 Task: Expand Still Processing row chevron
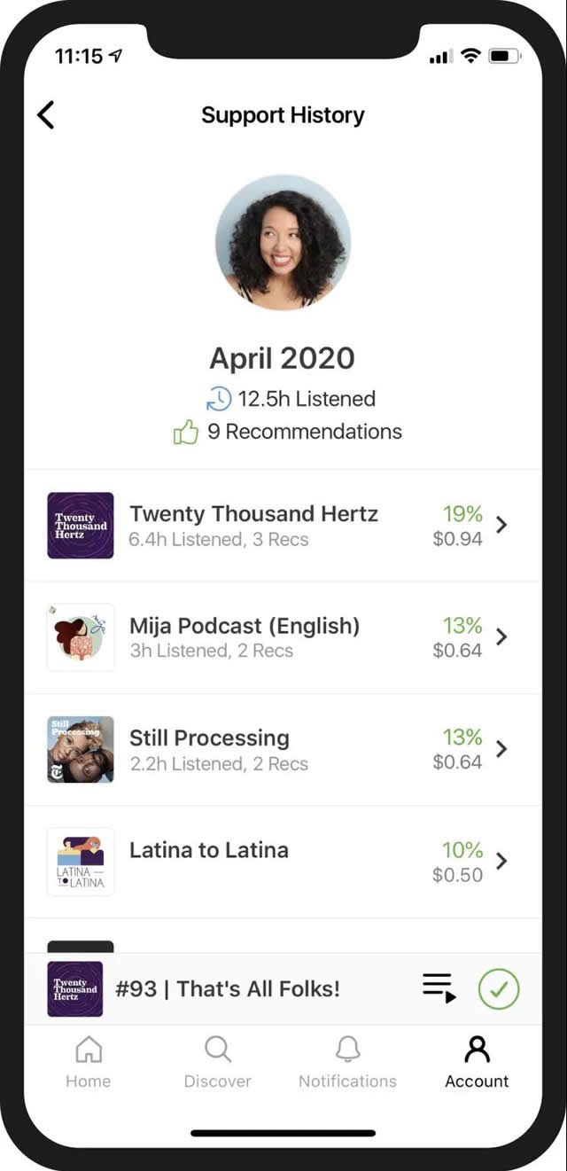coord(501,749)
